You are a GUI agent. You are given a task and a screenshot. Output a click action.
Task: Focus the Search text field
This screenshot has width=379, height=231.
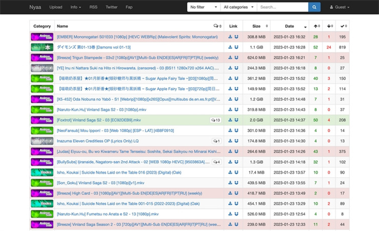click(x=283, y=7)
